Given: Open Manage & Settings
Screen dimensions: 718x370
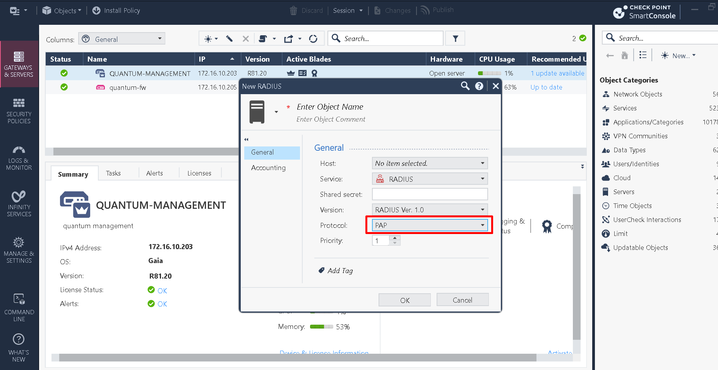Looking at the screenshot, I should click(x=19, y=250).
